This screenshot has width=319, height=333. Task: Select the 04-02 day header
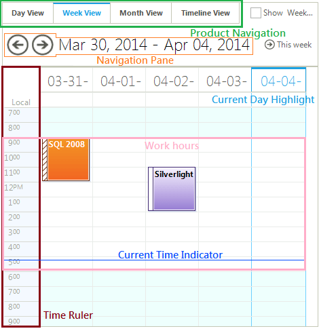(172, 81)
